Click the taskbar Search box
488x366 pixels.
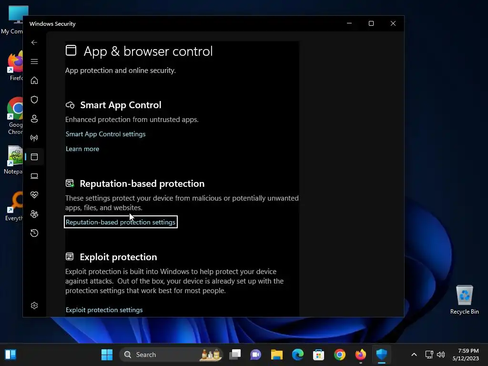click(171, 355)
